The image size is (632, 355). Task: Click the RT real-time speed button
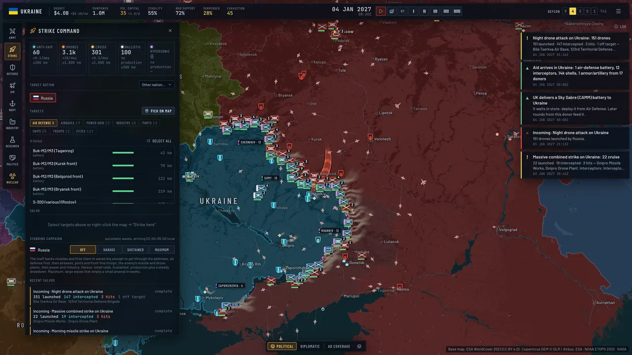[402, 11]
